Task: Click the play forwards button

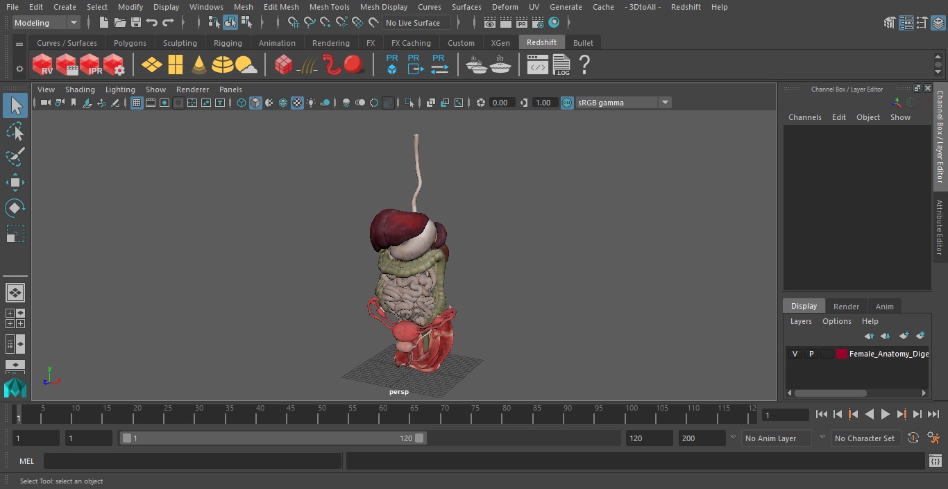Action: click(x=886, y=414)
